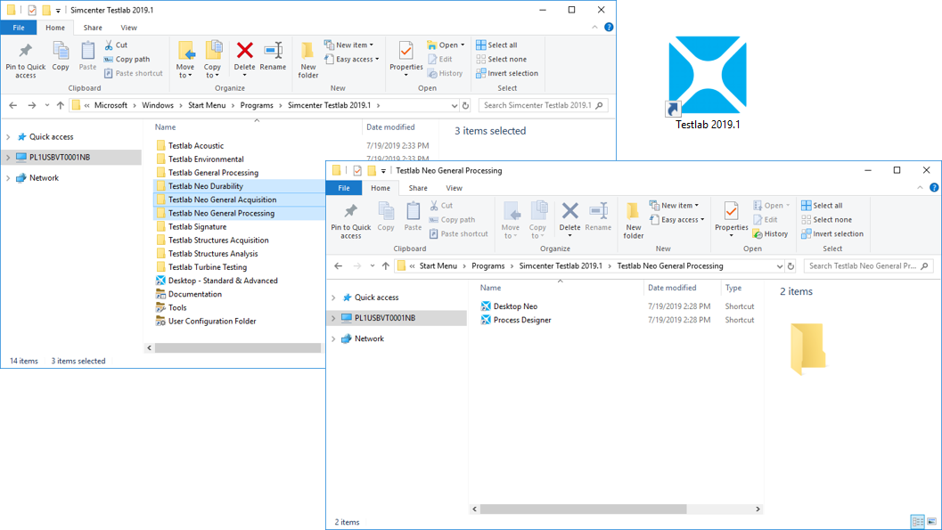Click the Desktop Neo shortcut file
The width and height of the screenshot is (942, 530).
(x=514, y=306)
